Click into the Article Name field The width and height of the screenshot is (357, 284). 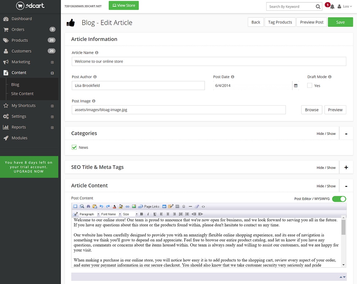pyautogui.click(x=209, y=61)
